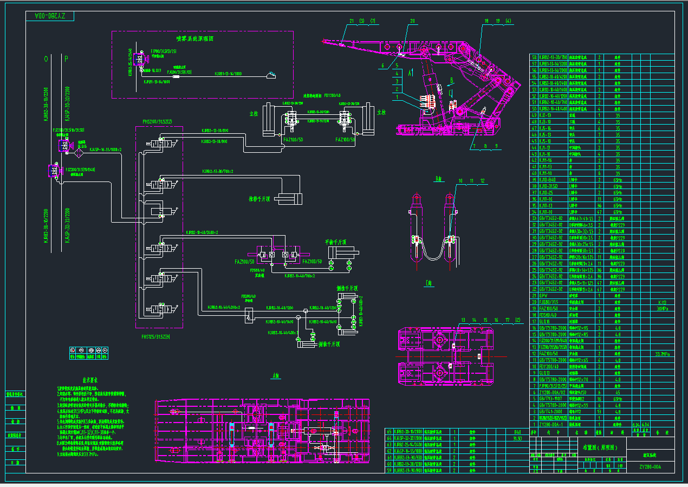Click the B40 cell in lower parts table
The width and height of the screenshot is (688, 487).
(x=517, y=432)
